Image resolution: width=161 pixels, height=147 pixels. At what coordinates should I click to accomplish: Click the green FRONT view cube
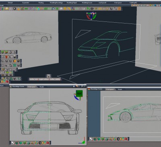tap(79, 94)
